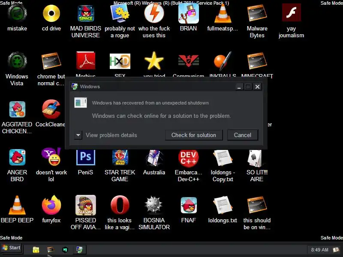Open the Malware Bytes desktop icon
Image resolution: width=343 pixels, height=257 pixels.
coord(257,14)
